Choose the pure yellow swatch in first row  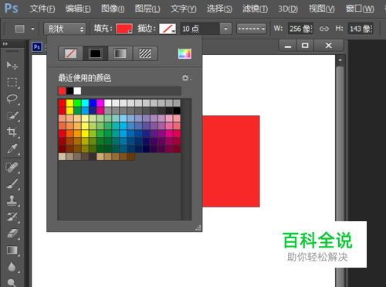coord(69,103)
